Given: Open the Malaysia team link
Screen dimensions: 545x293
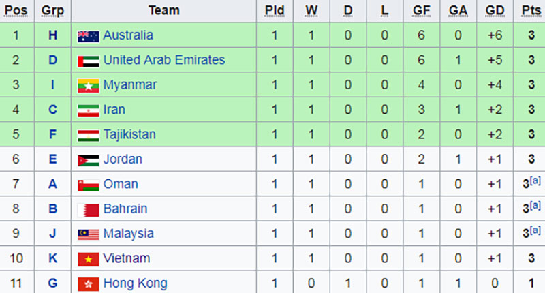Looking at the screenshot, I should pyautogui.click(x=129, y=234).
